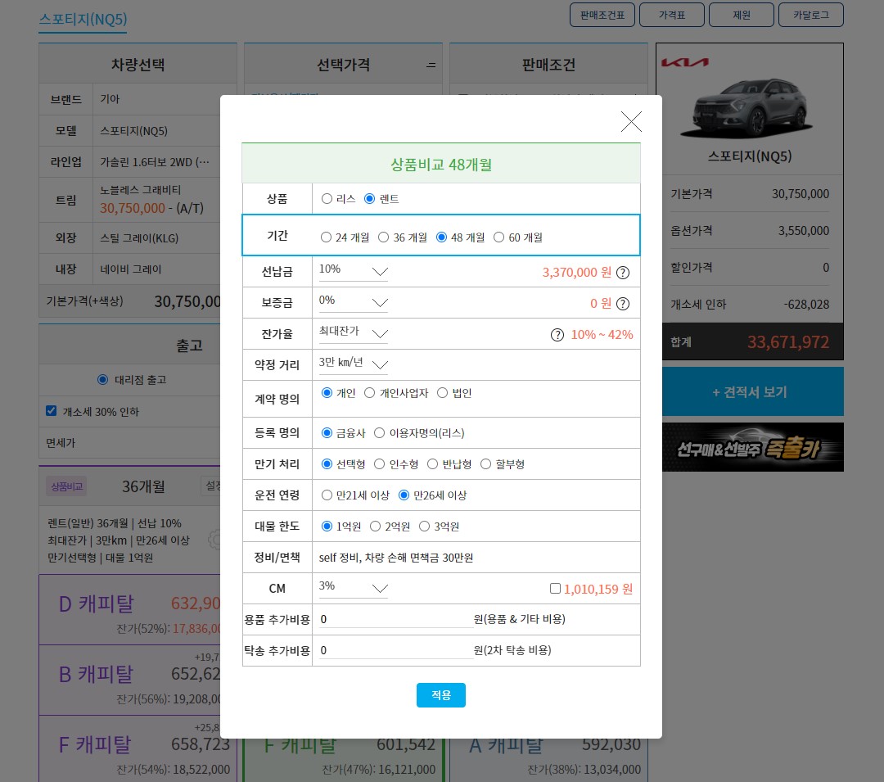Select the B 캐피탈 quote card
The width and height of the screenshot is (884, 782).
click(x=129, y=680)
